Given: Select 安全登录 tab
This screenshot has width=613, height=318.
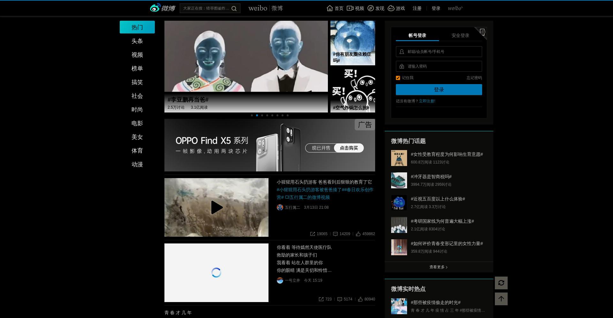Looking at the screenshot, I should click(x=460, y=35).
